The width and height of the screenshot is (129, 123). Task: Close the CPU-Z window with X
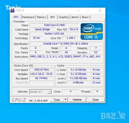tap(100, 11)
